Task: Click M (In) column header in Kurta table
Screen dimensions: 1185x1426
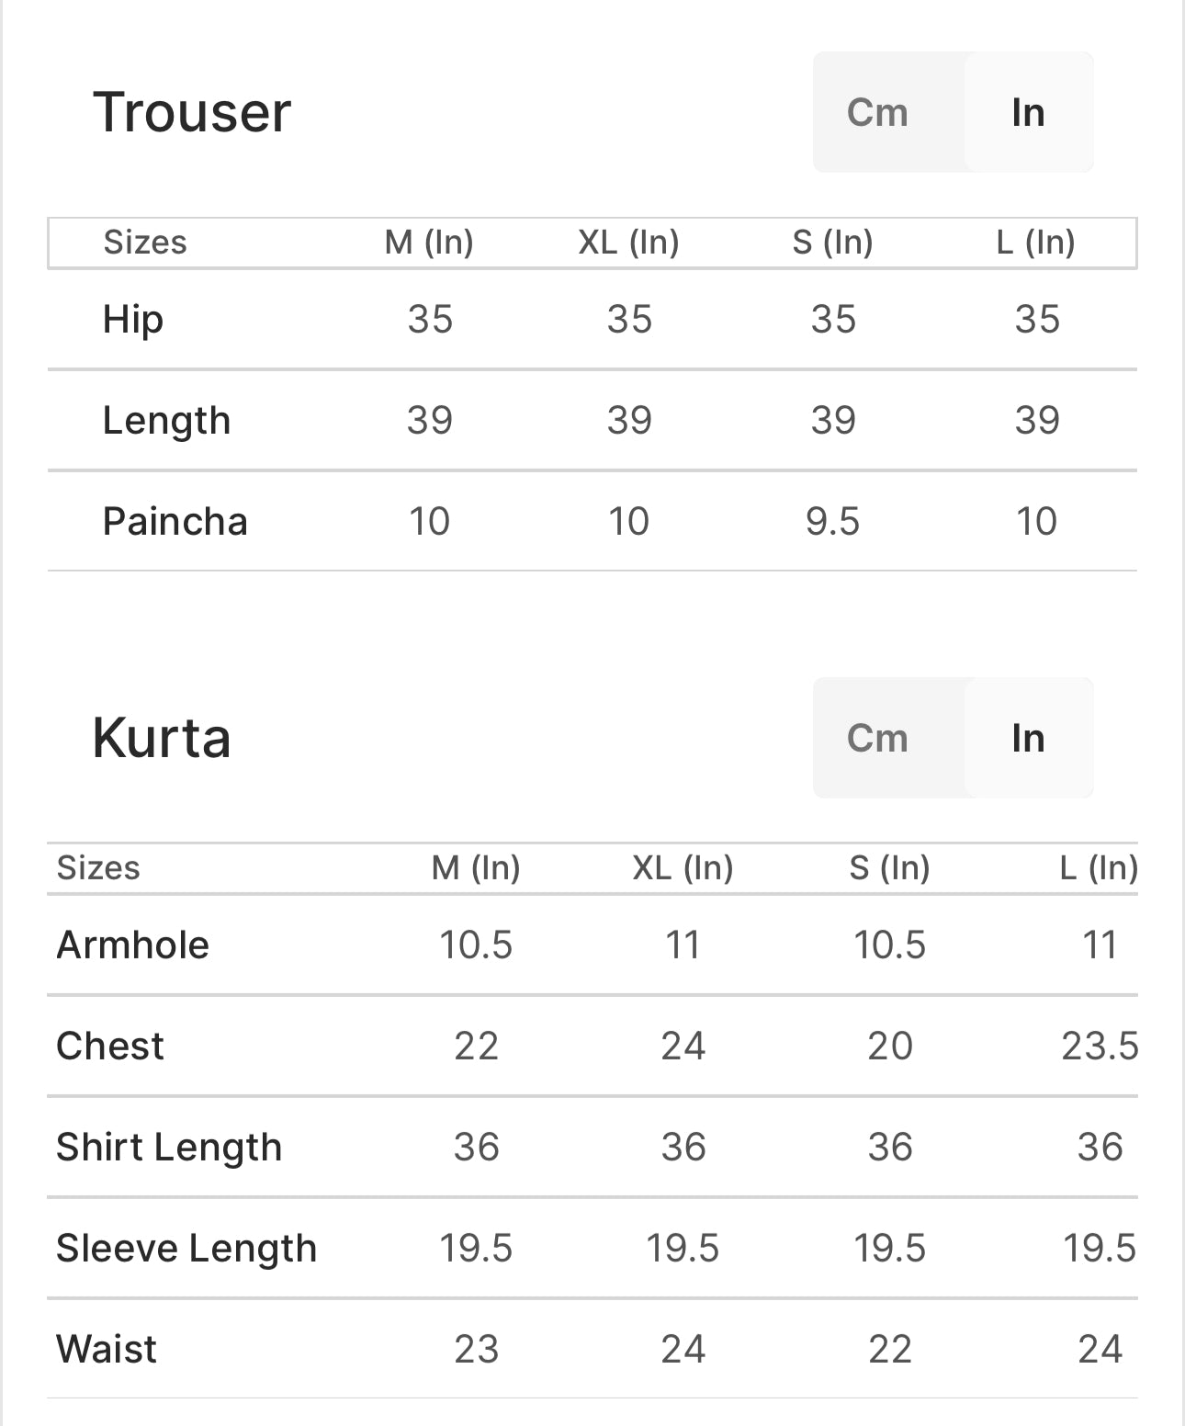Action: point(476,867)
